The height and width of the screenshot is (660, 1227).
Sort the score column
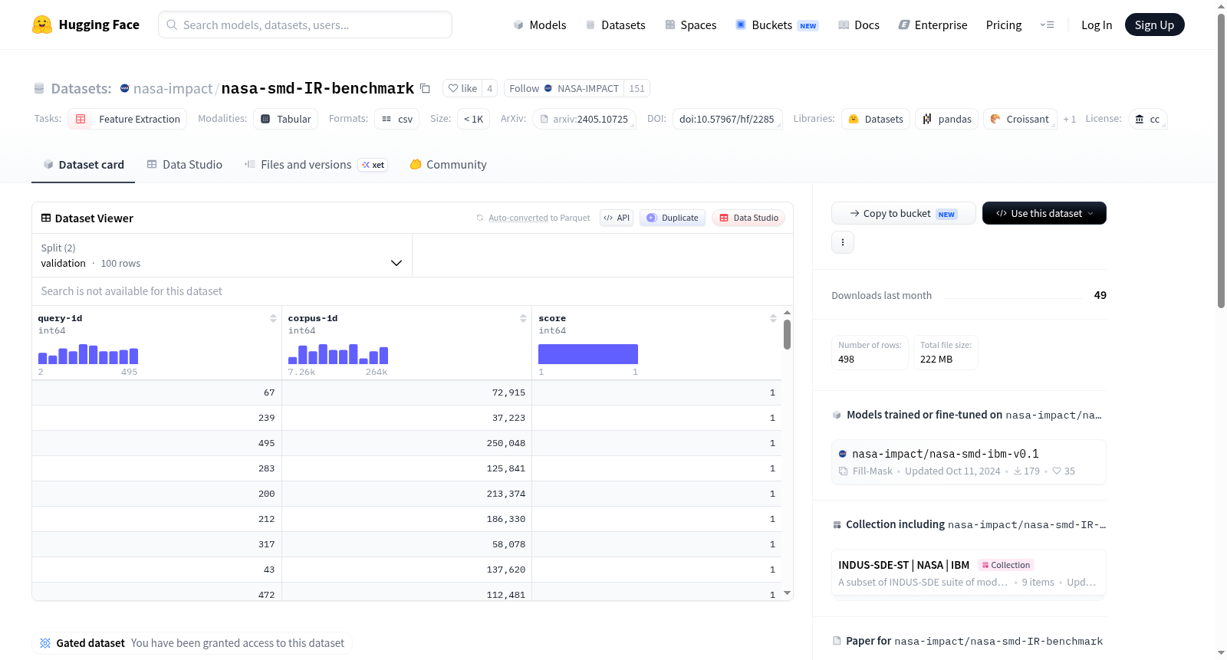(x=773, y=318)
